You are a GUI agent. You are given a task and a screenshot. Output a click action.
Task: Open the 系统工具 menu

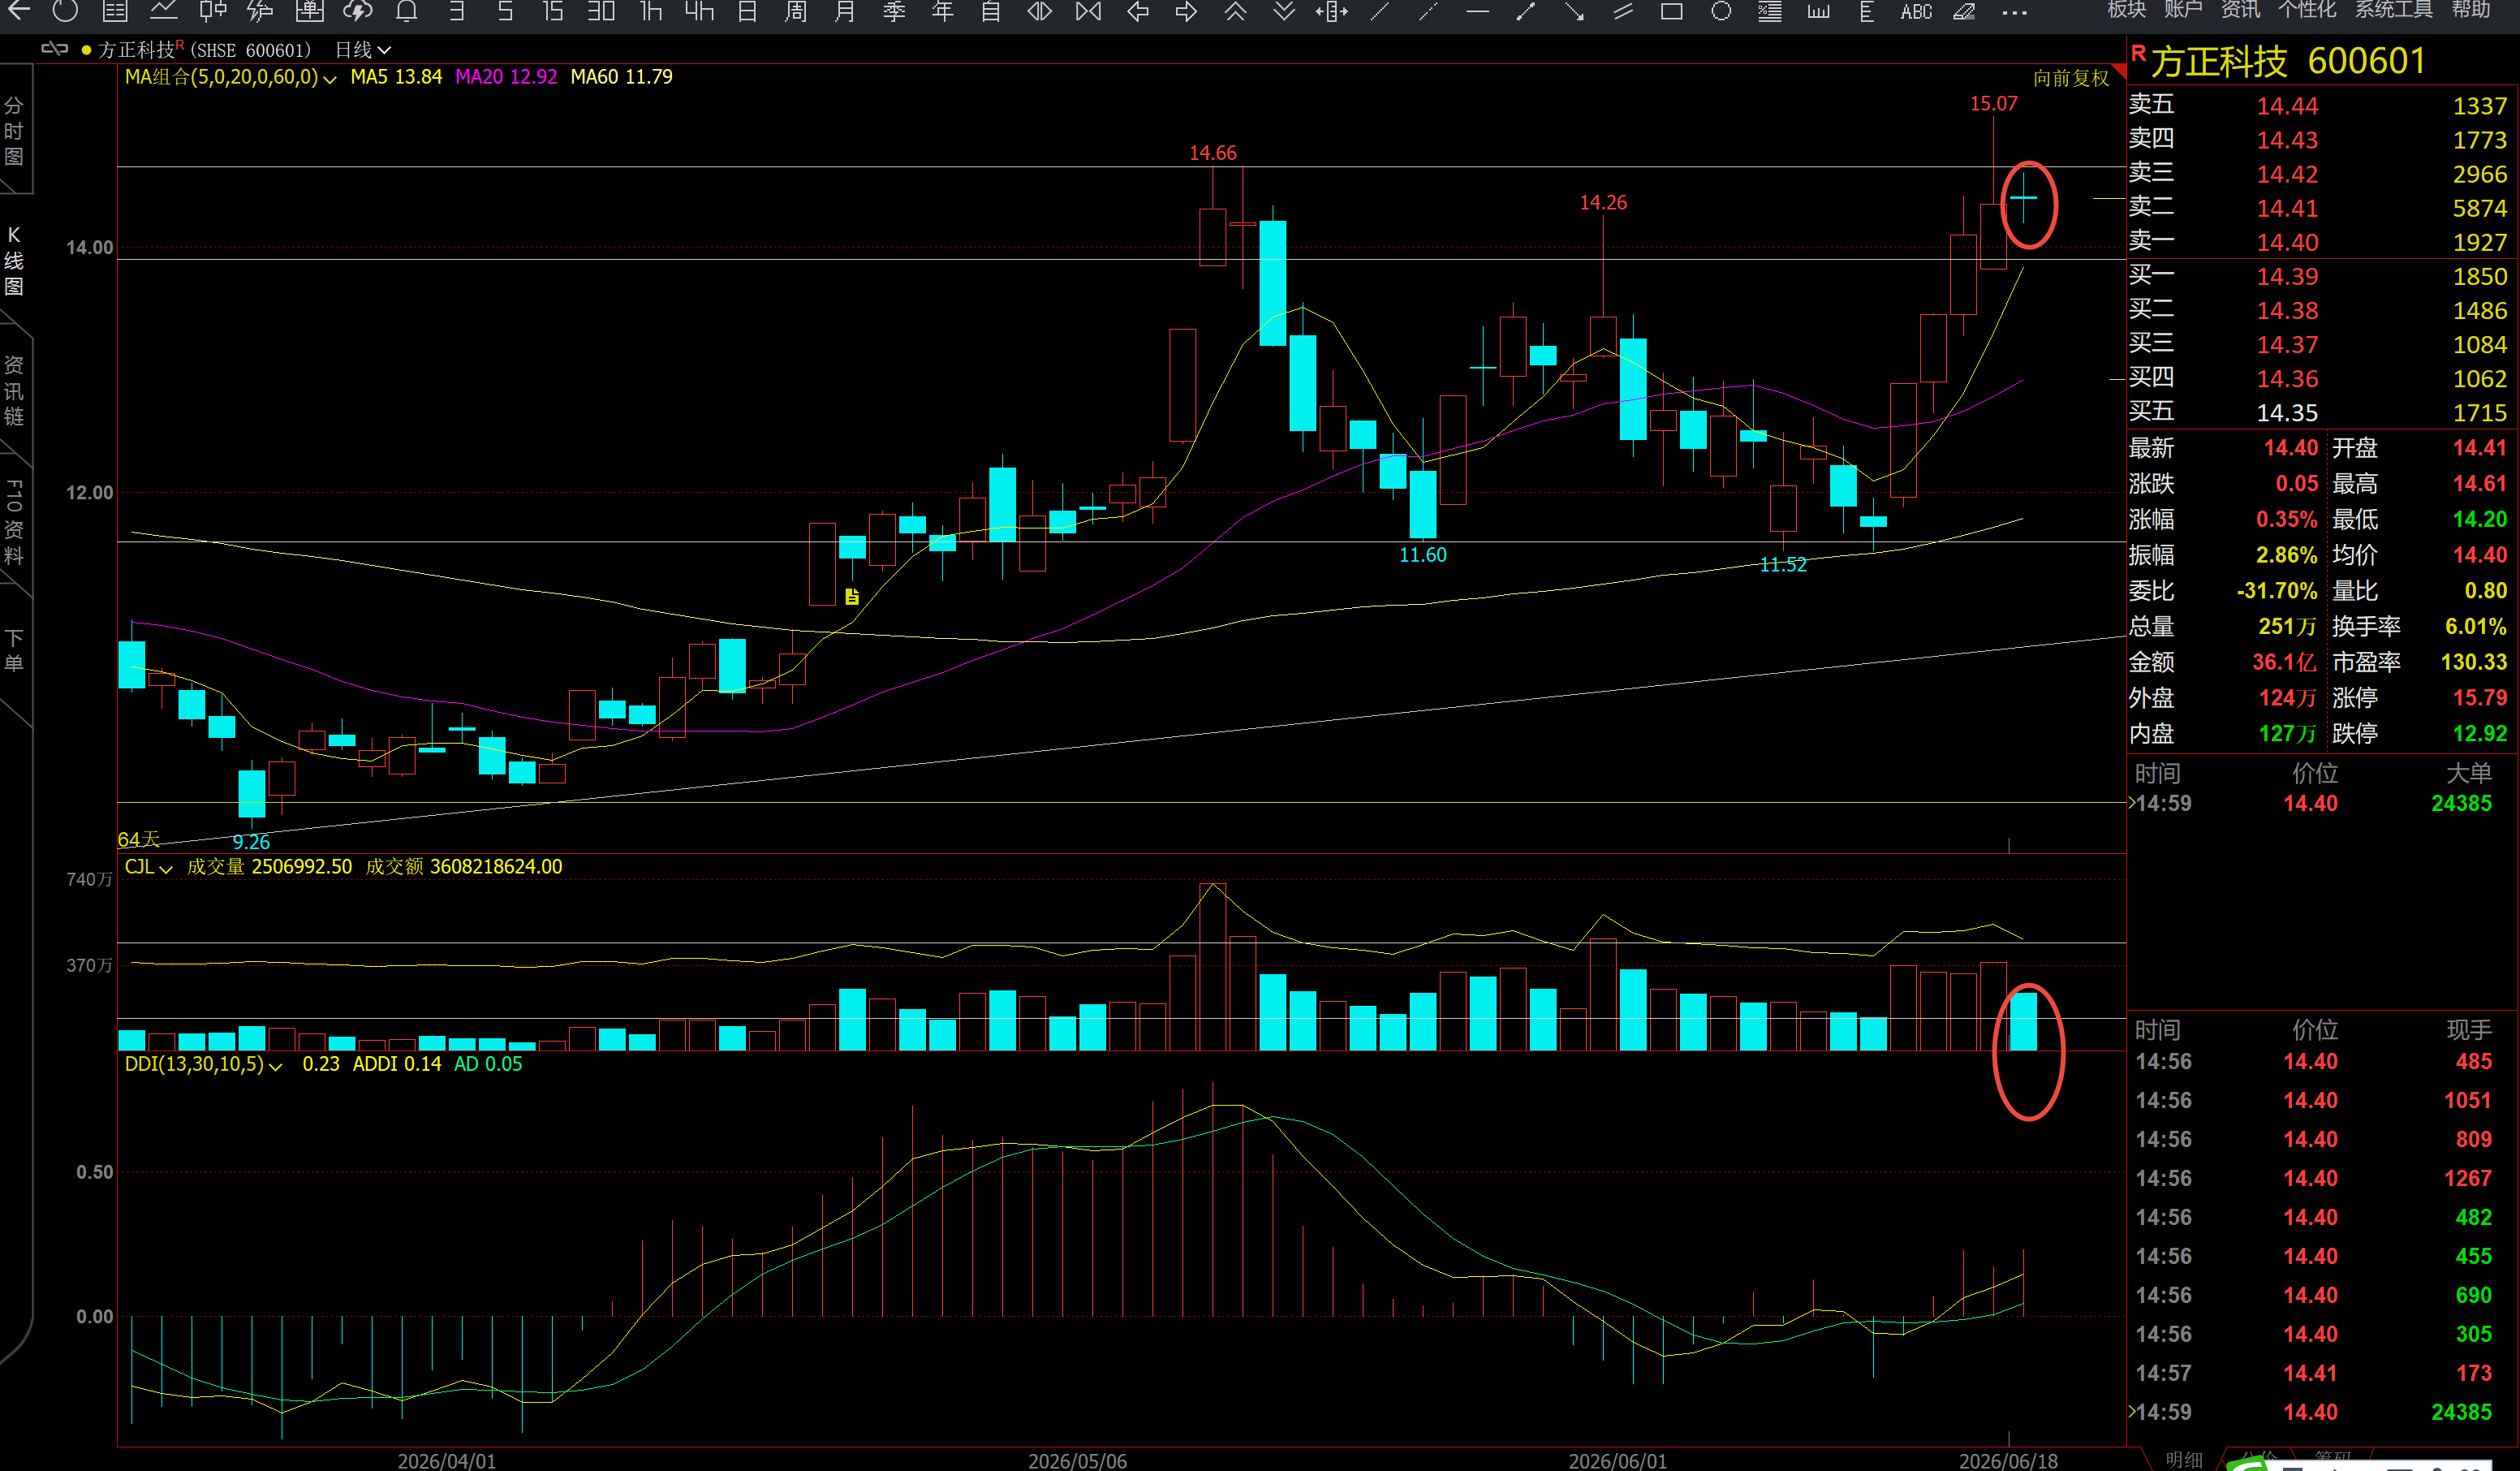tap(2394, 9)
